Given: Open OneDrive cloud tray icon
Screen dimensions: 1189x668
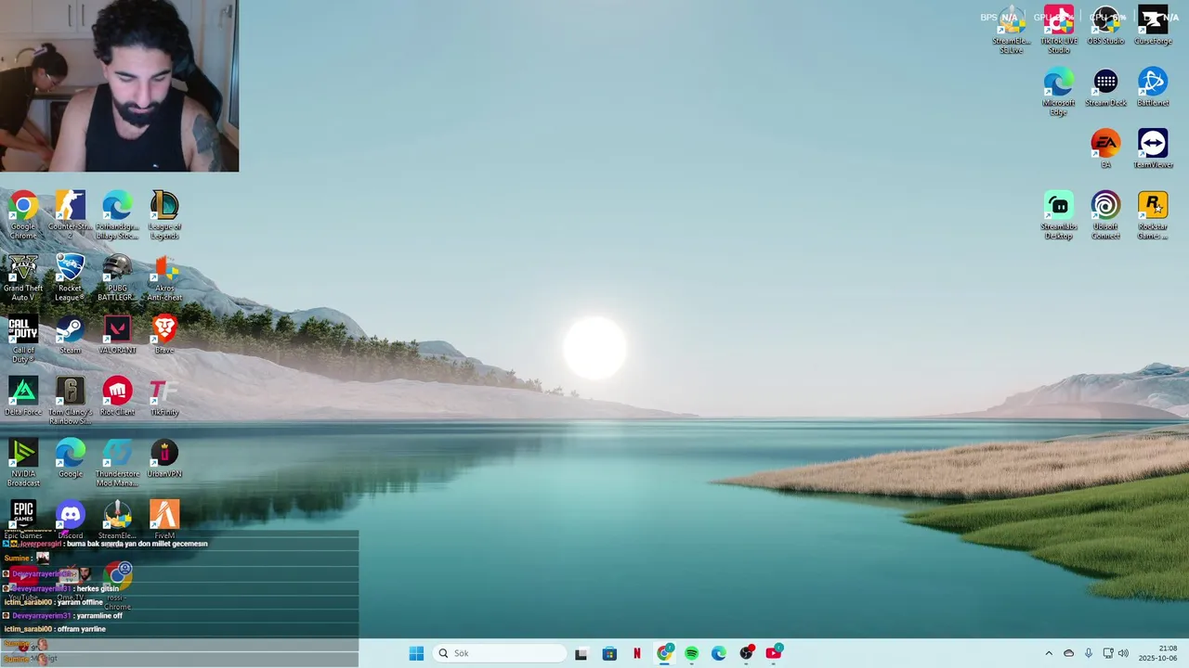Looking at the screenshot, I should point(1068,653).
